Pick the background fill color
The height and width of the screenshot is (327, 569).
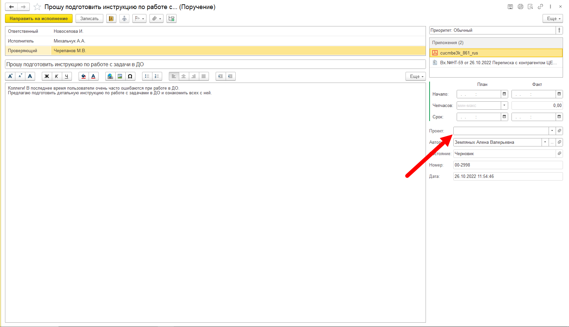click(x=84, y=76)
